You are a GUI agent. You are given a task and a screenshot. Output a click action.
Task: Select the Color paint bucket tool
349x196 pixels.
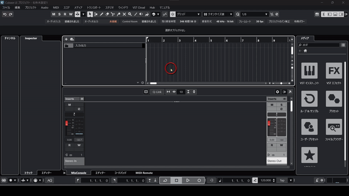[x=147, y=14]
